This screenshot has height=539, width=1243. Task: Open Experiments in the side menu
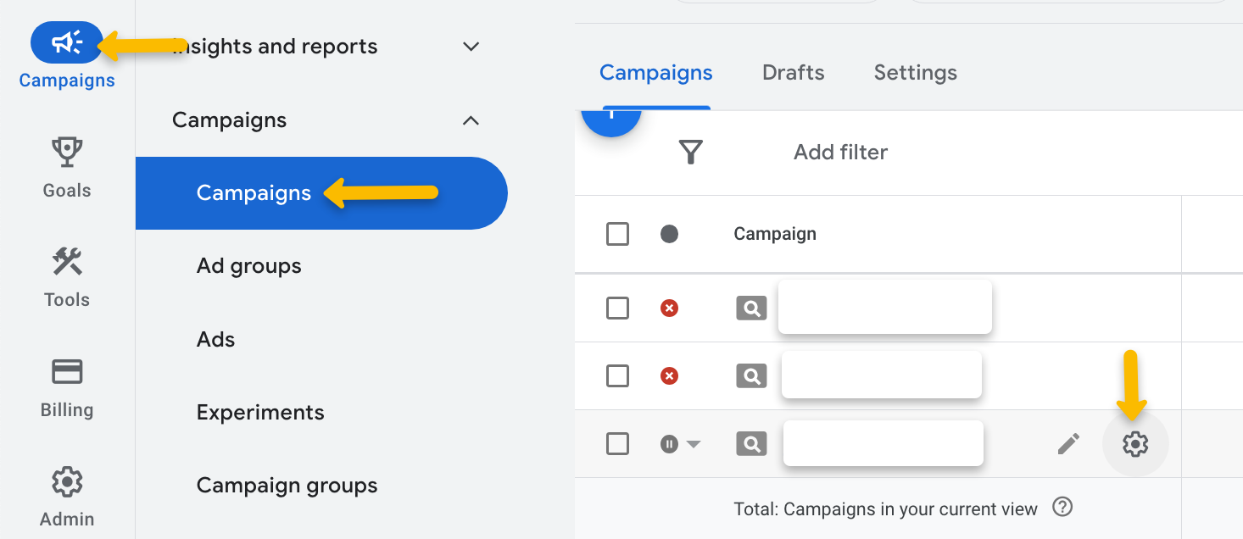pos(260,413)
